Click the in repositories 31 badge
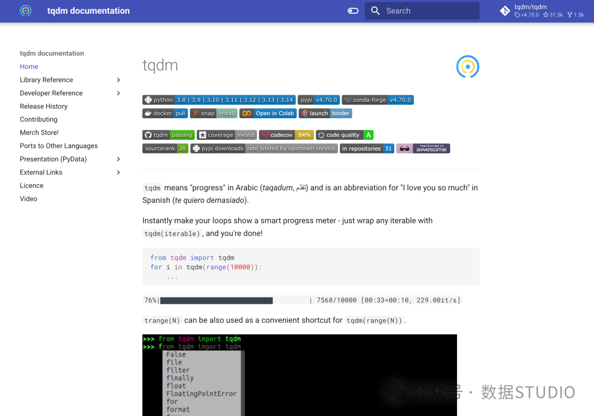This screenshot has height=416, width=594. [367, 149]
